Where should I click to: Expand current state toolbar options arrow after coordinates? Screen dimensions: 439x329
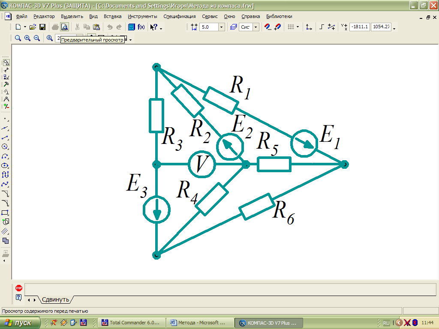tap(394, 28)
